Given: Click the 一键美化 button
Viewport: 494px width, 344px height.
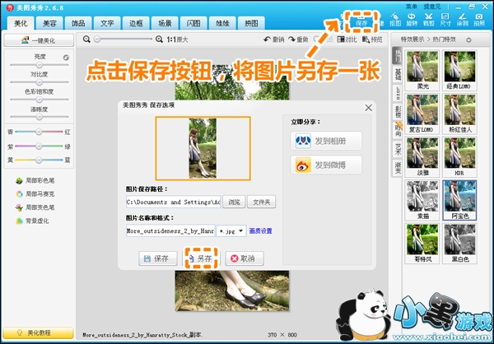Looking at the screenshot, I should click(x=39, y=40).
